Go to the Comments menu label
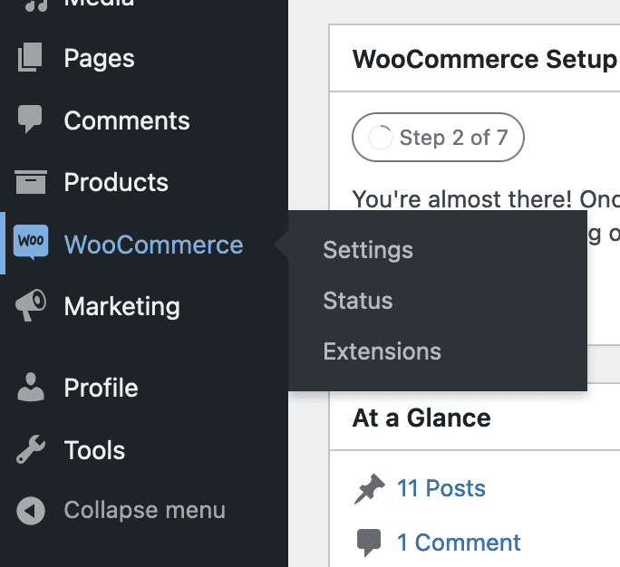The width and height of the screenshot is (620, 567). click(127, 120)
